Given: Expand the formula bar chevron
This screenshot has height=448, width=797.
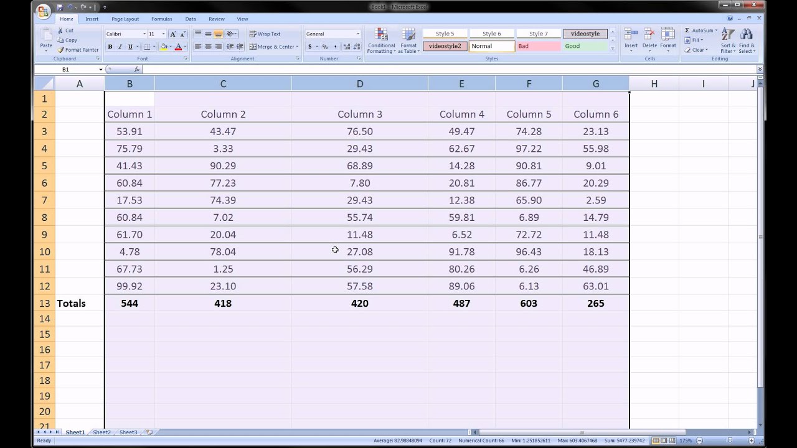Looking at the screenshot, I should 760,70.
